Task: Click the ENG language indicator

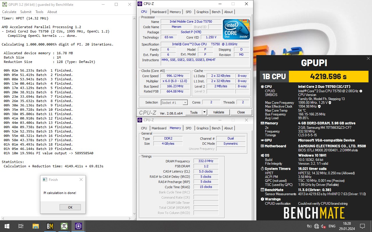Action: pos(332,226)
